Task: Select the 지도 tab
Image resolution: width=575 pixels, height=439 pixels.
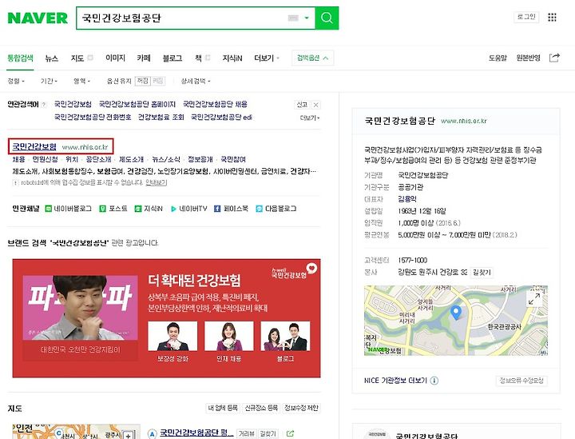Action: [77, 58]
